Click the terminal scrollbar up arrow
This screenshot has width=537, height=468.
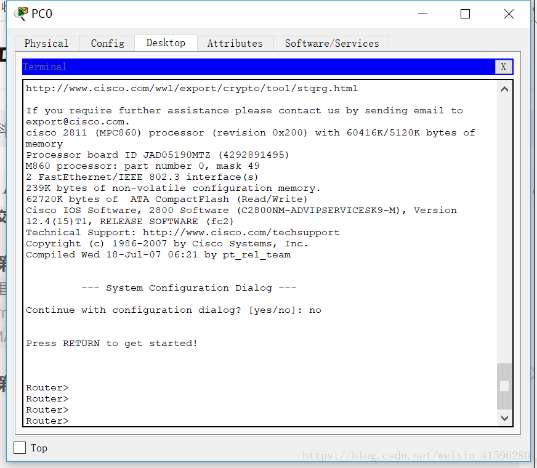(504, 89)
